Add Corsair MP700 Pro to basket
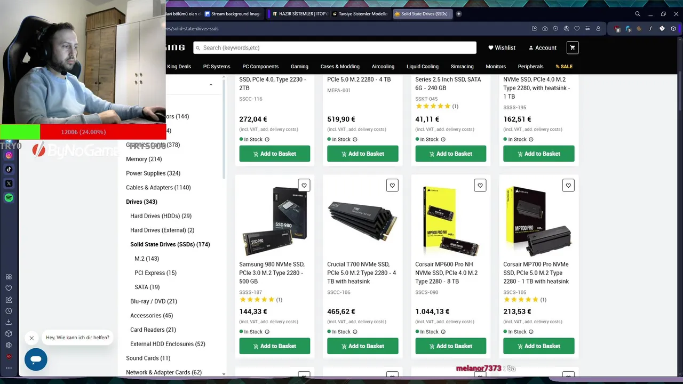Viewport: 683px width, 384px height. [538, 346]
